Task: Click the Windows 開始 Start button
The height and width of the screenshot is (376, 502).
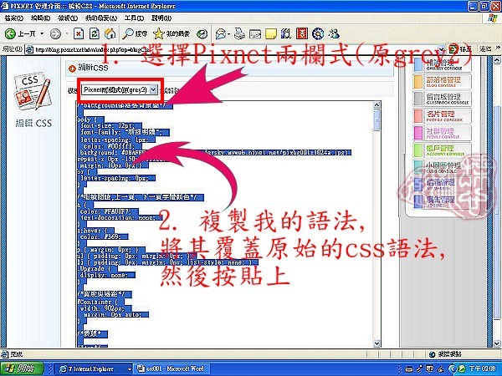Action: [21, 368]
